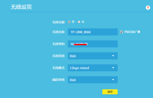Toggle the 开启无线广播 checkbox
The width and height of the screenshot is (153, 98).
pyautogui.click(x=122, y=32)
